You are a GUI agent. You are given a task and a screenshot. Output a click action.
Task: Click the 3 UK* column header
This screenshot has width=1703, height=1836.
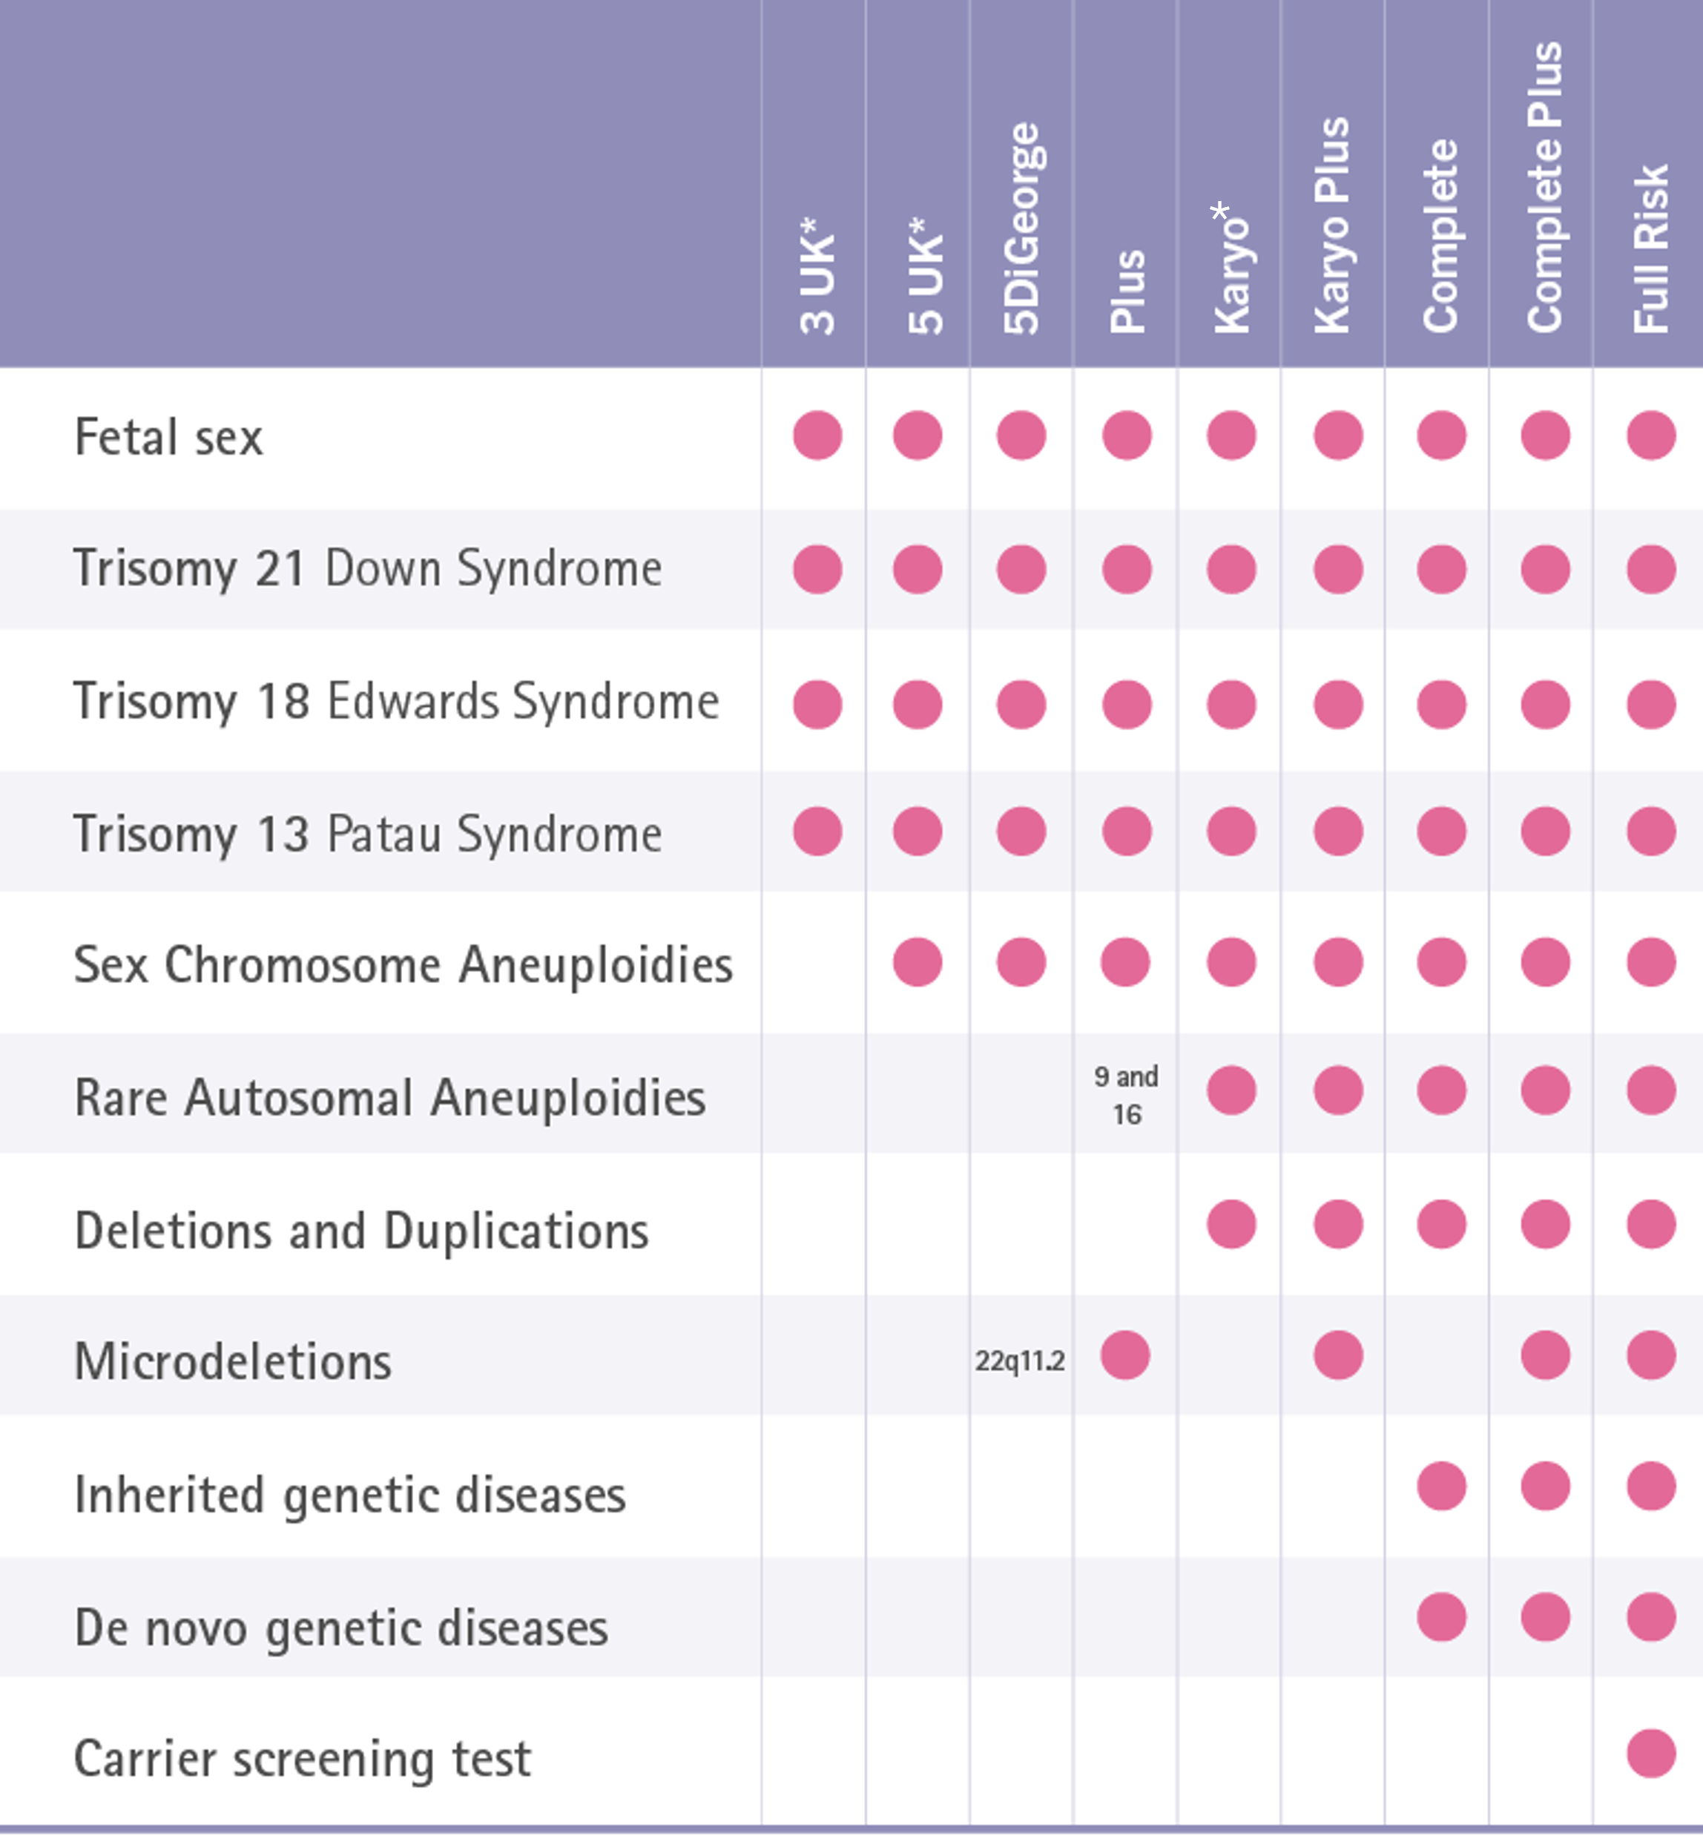pyautogui.click(x=817, y=275)
